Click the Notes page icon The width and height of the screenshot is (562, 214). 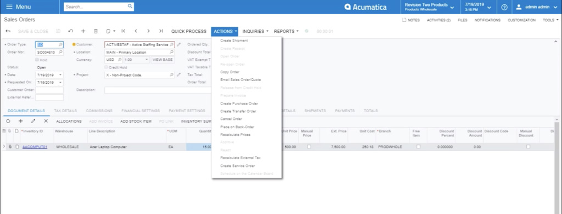tap(404, 20)
